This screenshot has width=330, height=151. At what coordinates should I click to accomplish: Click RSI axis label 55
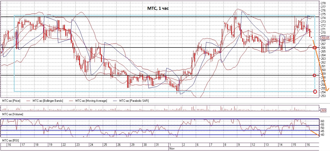[322, 124]
